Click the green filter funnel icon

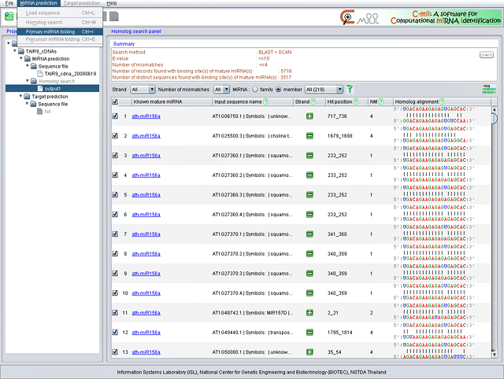[x=350, y=90]
